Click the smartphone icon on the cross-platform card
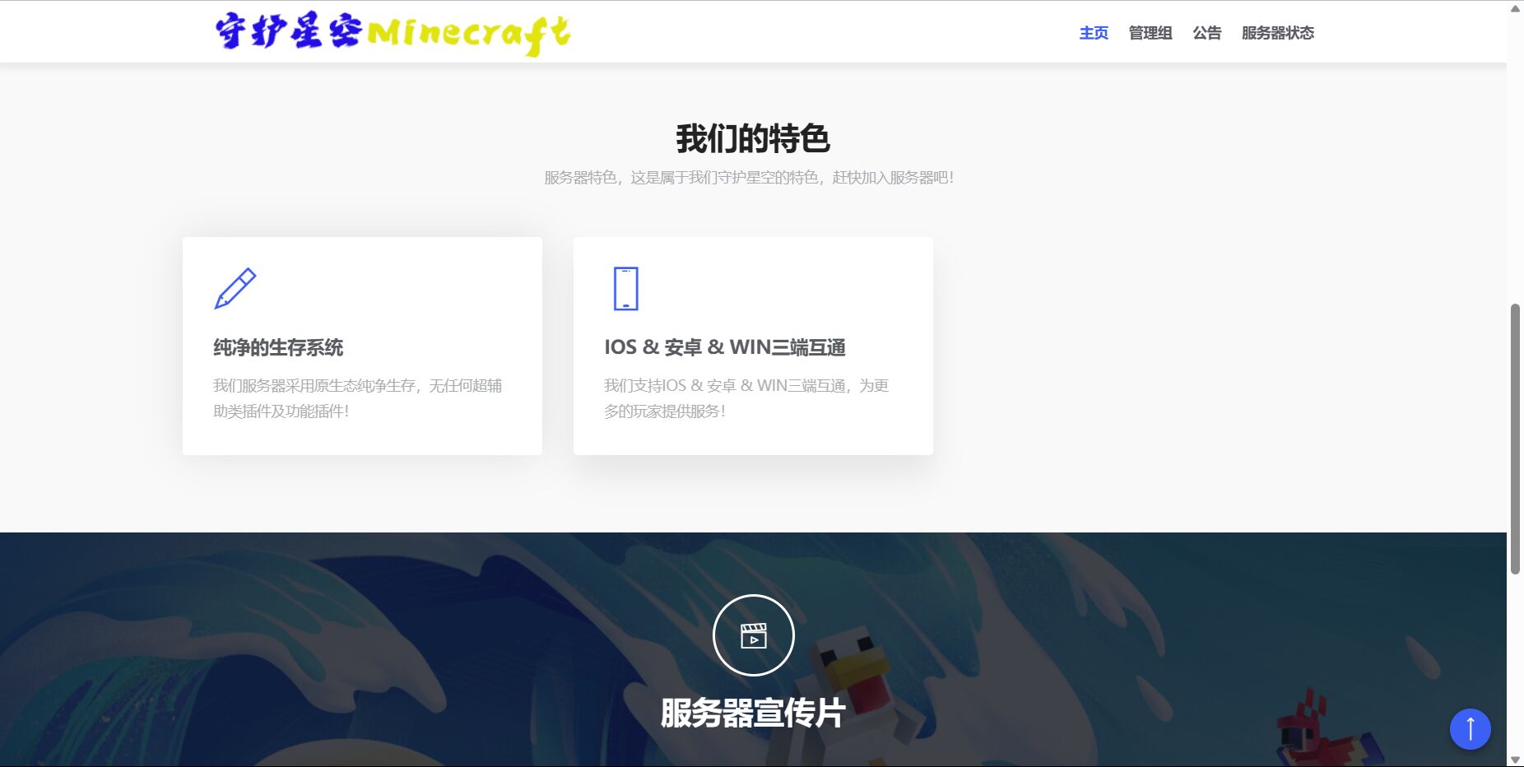This screenshot has width=1524, height=767. 626,289
